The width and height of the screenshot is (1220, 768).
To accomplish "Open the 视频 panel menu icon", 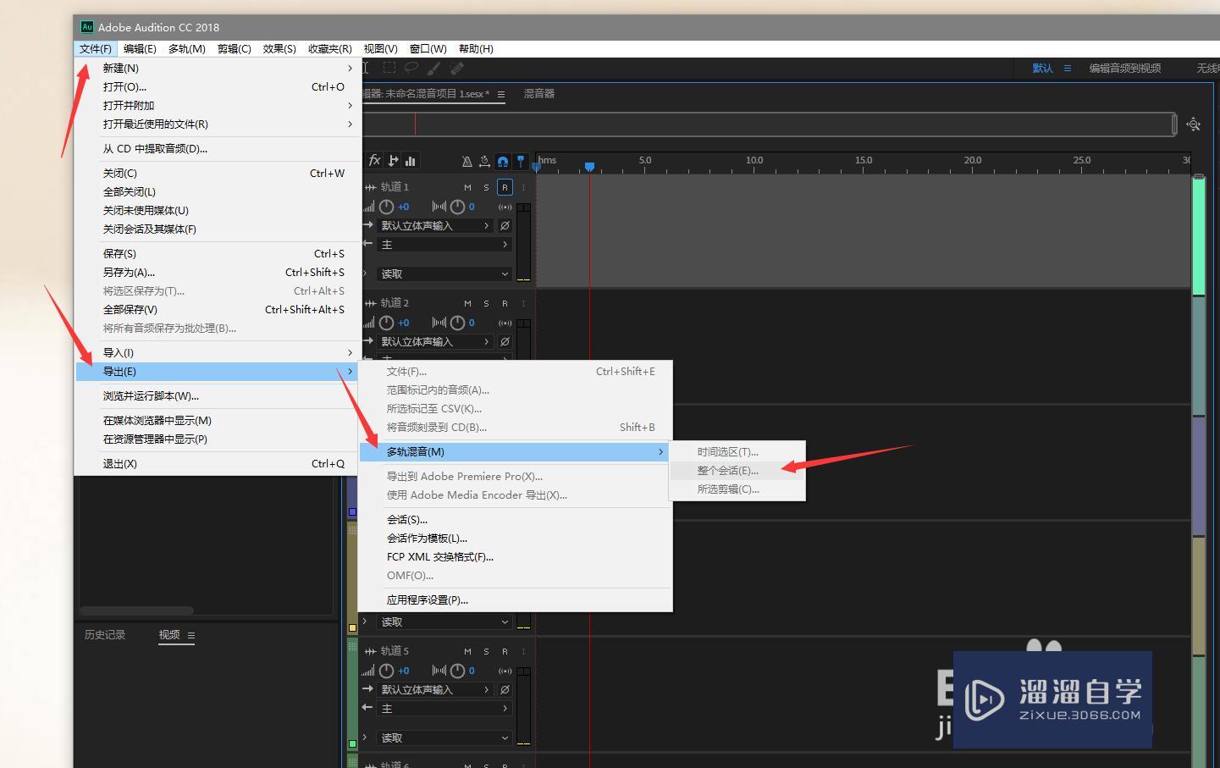I will point(191,635).
